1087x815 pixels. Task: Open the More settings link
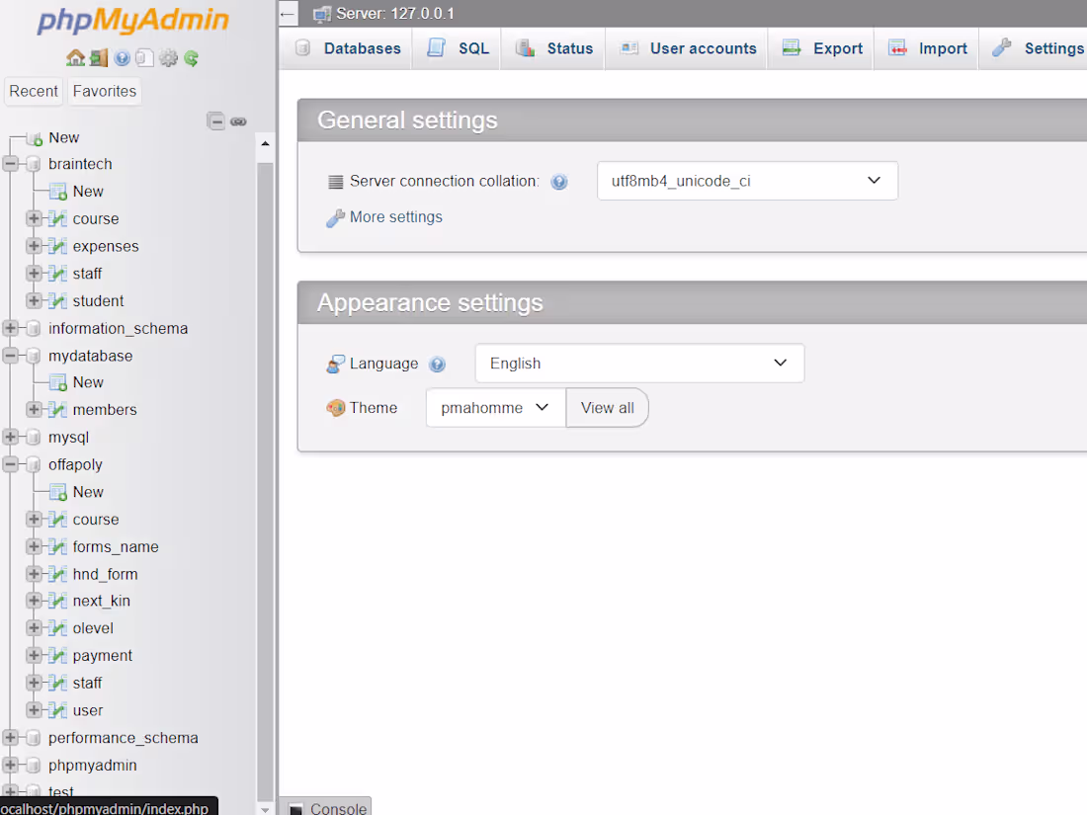396,217
